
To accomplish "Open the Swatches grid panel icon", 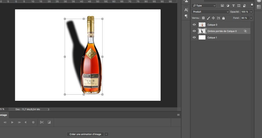I will (x=259, y=7).
